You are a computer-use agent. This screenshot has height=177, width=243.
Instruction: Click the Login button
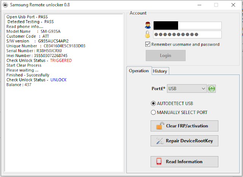(166, 55)
